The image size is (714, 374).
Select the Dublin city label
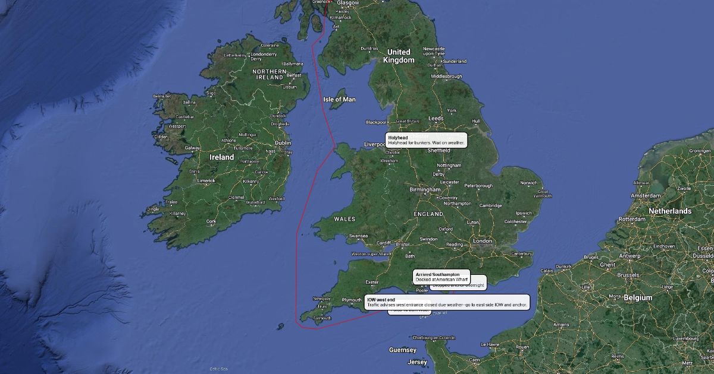283,142
